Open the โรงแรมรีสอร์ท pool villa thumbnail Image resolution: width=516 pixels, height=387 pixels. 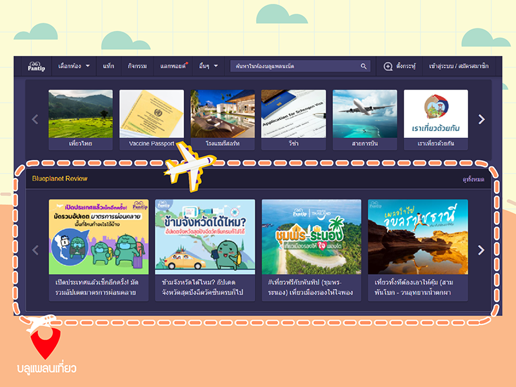click(223, 114)
